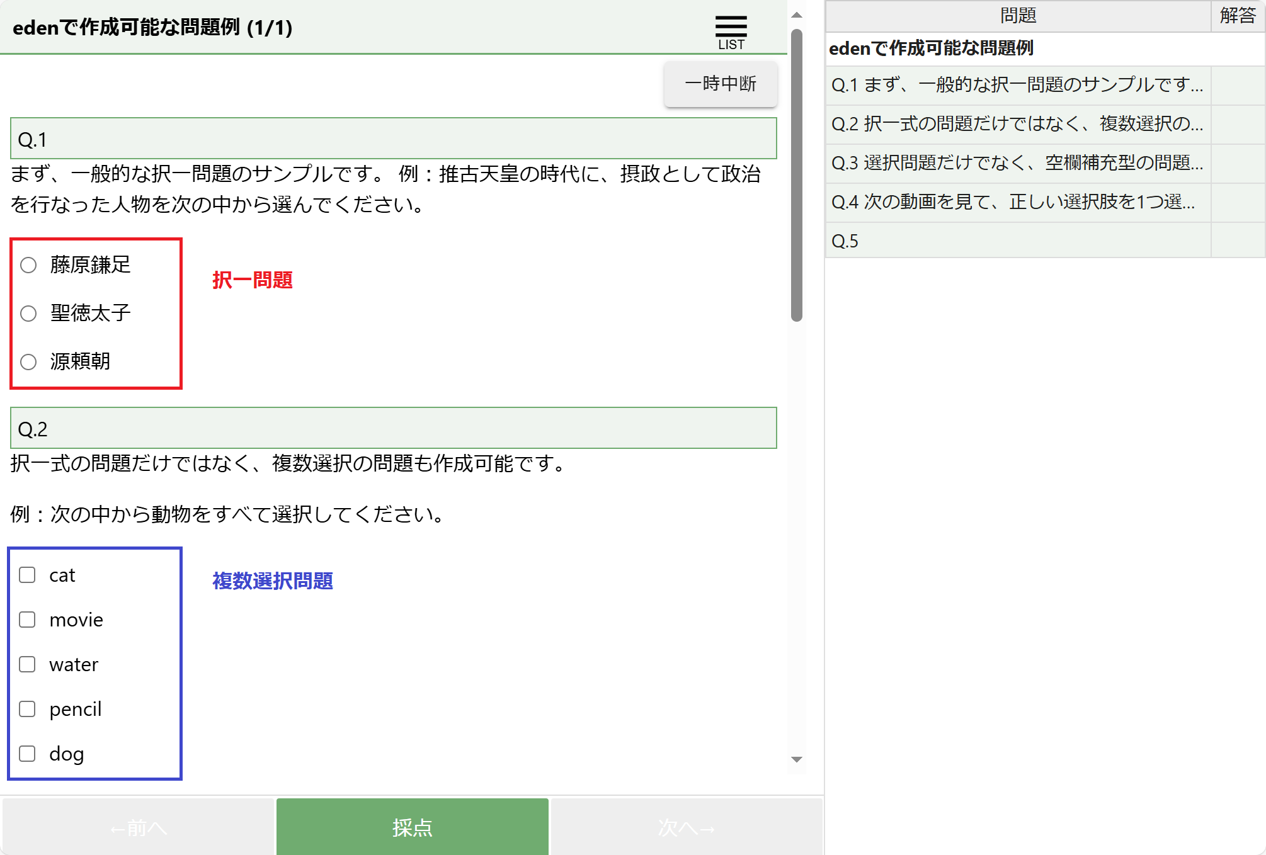Check the pencil checkbox
The width and height of the screenshot is (1266, 855).
coord(27,709)
